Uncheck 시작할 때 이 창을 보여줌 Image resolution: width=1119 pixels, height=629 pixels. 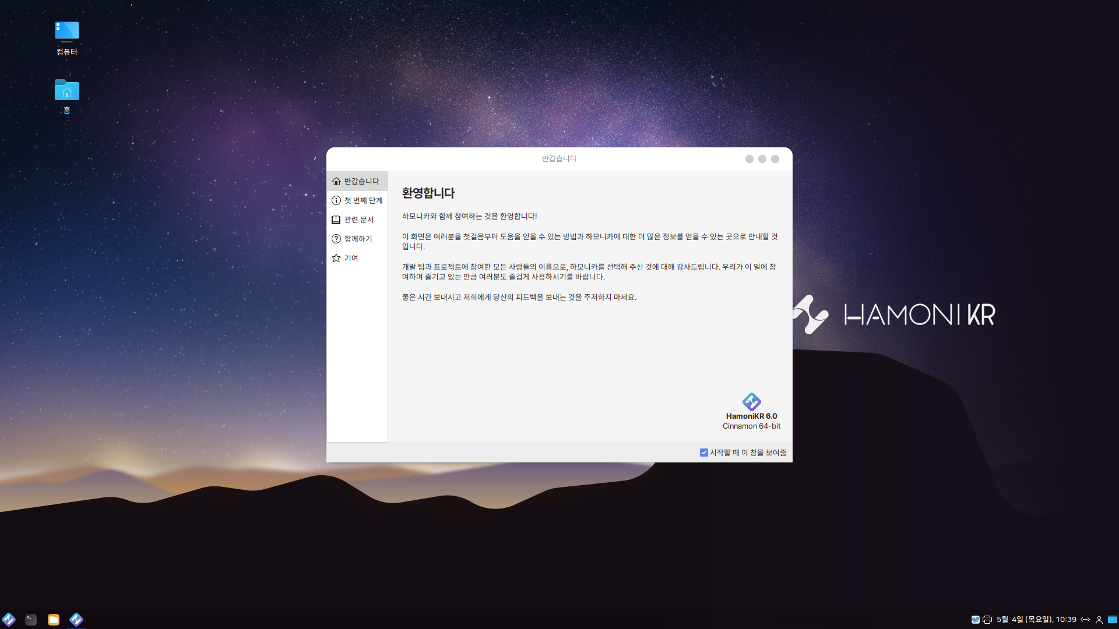pos(703,453)
